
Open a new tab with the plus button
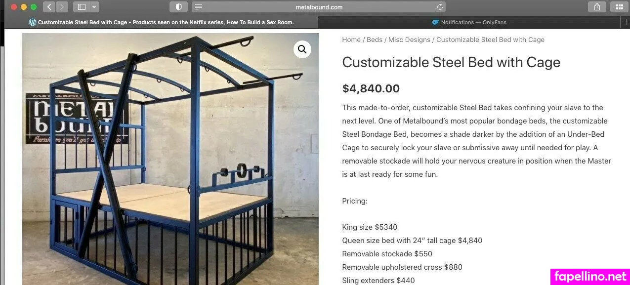pyautogui.click(x=627, y=22)
